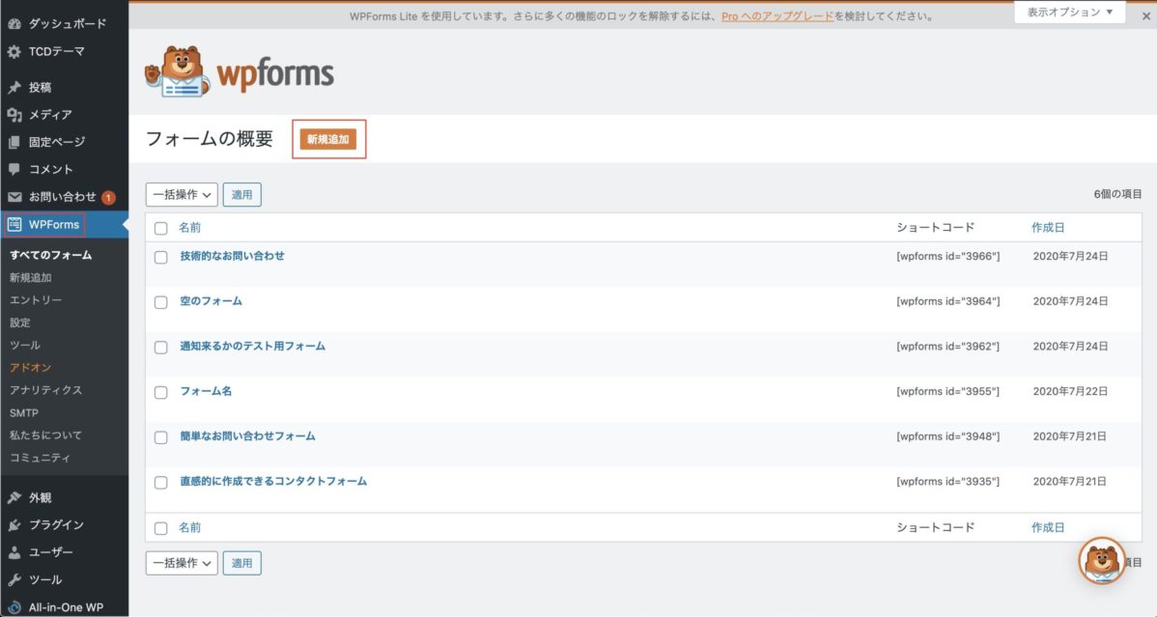Open すべてのフォーム submenu item
1157x617 pixels.
tap(51, 255)
